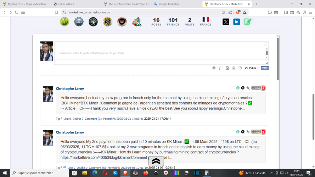Click the image attachment icon in composer

click(227, 68)
